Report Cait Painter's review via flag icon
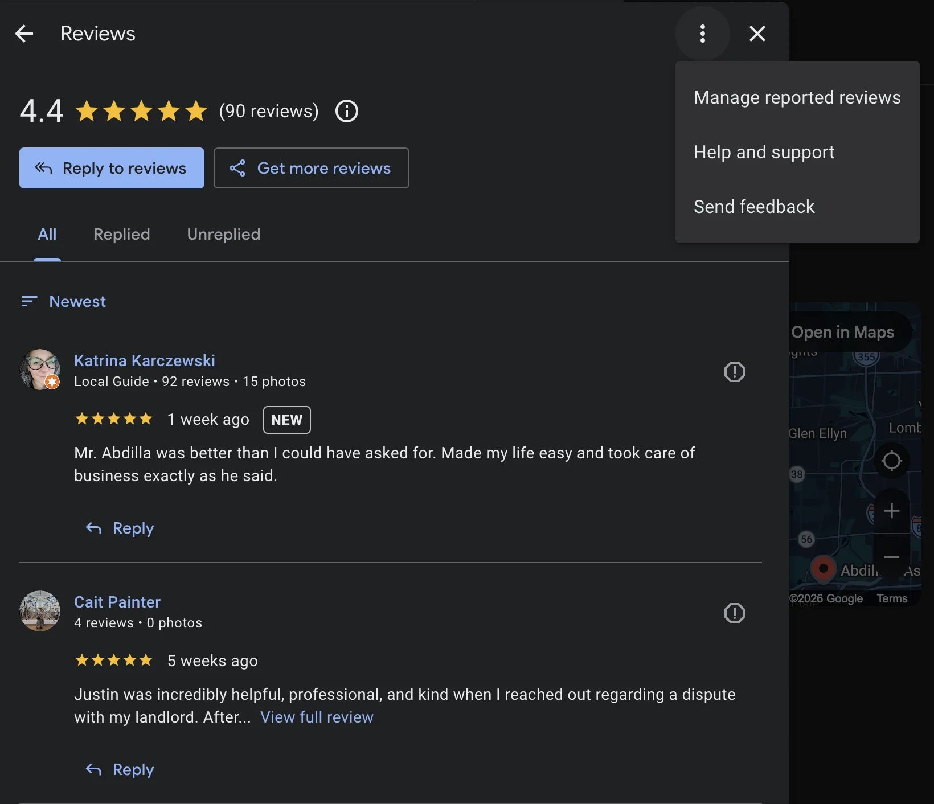 pos(735,613)
